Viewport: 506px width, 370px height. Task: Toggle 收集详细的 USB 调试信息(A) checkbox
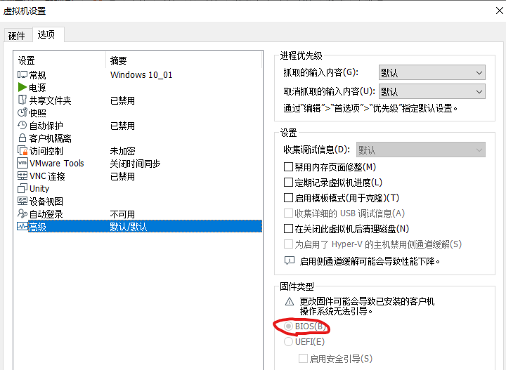(x=288, y=213)
